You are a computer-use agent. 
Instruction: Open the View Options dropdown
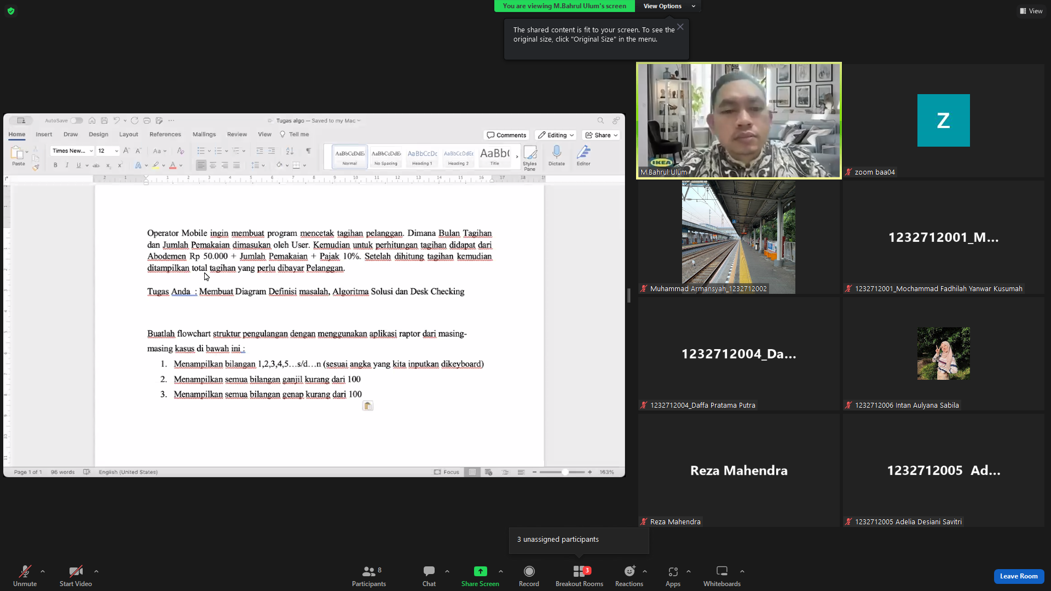[668, 6]
